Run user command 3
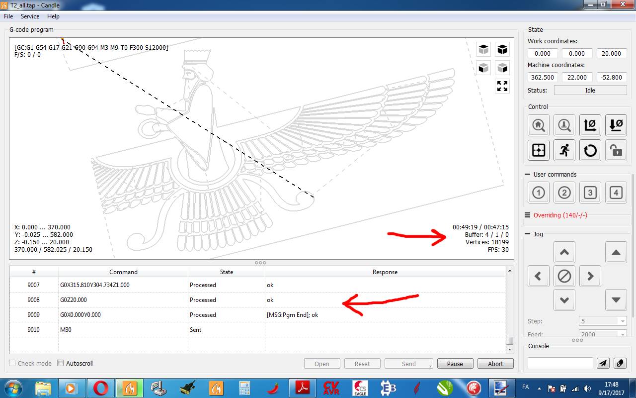636x398 pixels. tap(590, 193)
